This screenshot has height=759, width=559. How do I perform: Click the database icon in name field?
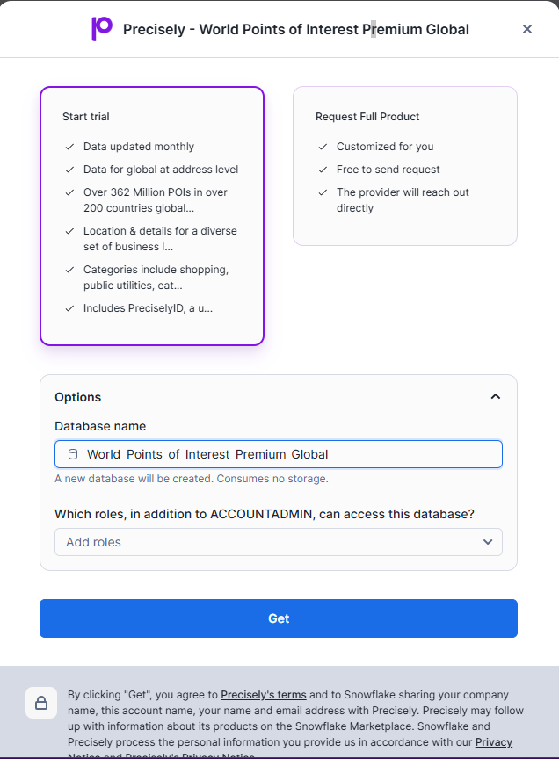(72, 454)
